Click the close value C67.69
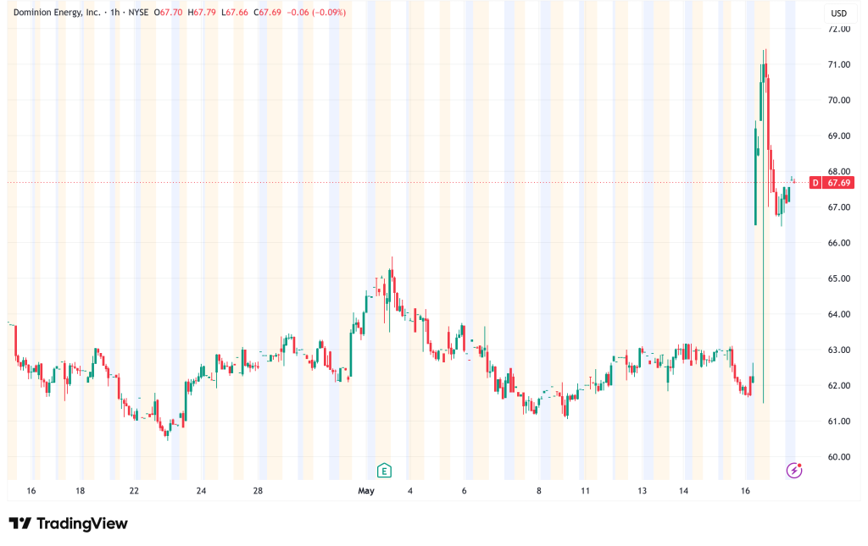This screenshot has height=546, width=868. pyautogui.click(x=267, y=12)
